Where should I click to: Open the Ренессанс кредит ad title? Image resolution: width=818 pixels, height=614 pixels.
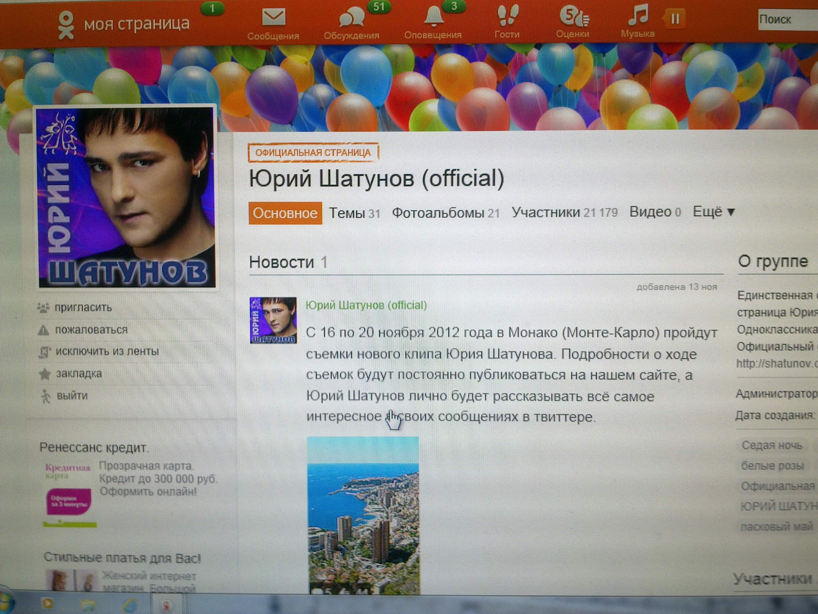tap(94, 448)
